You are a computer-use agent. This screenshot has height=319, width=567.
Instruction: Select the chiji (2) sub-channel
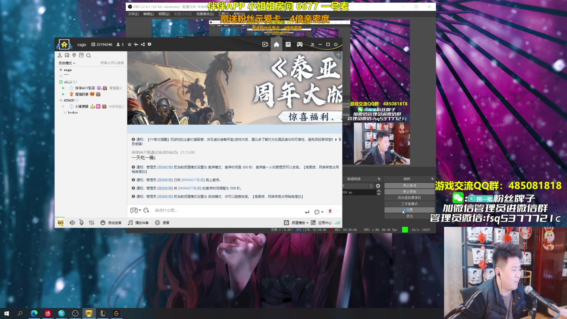(x=70, y=82)
